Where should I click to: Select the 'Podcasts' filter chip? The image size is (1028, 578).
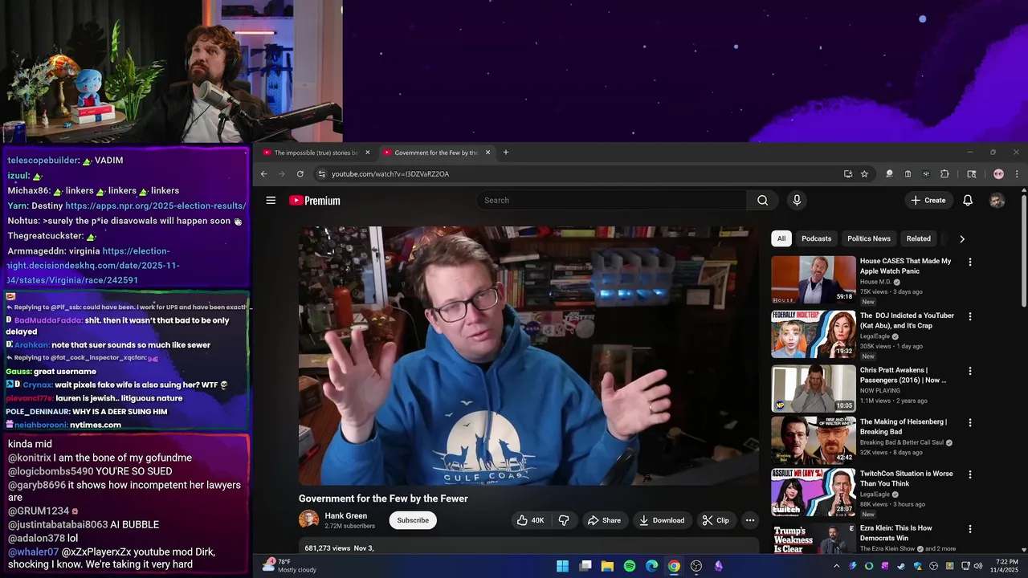point(816,238)
